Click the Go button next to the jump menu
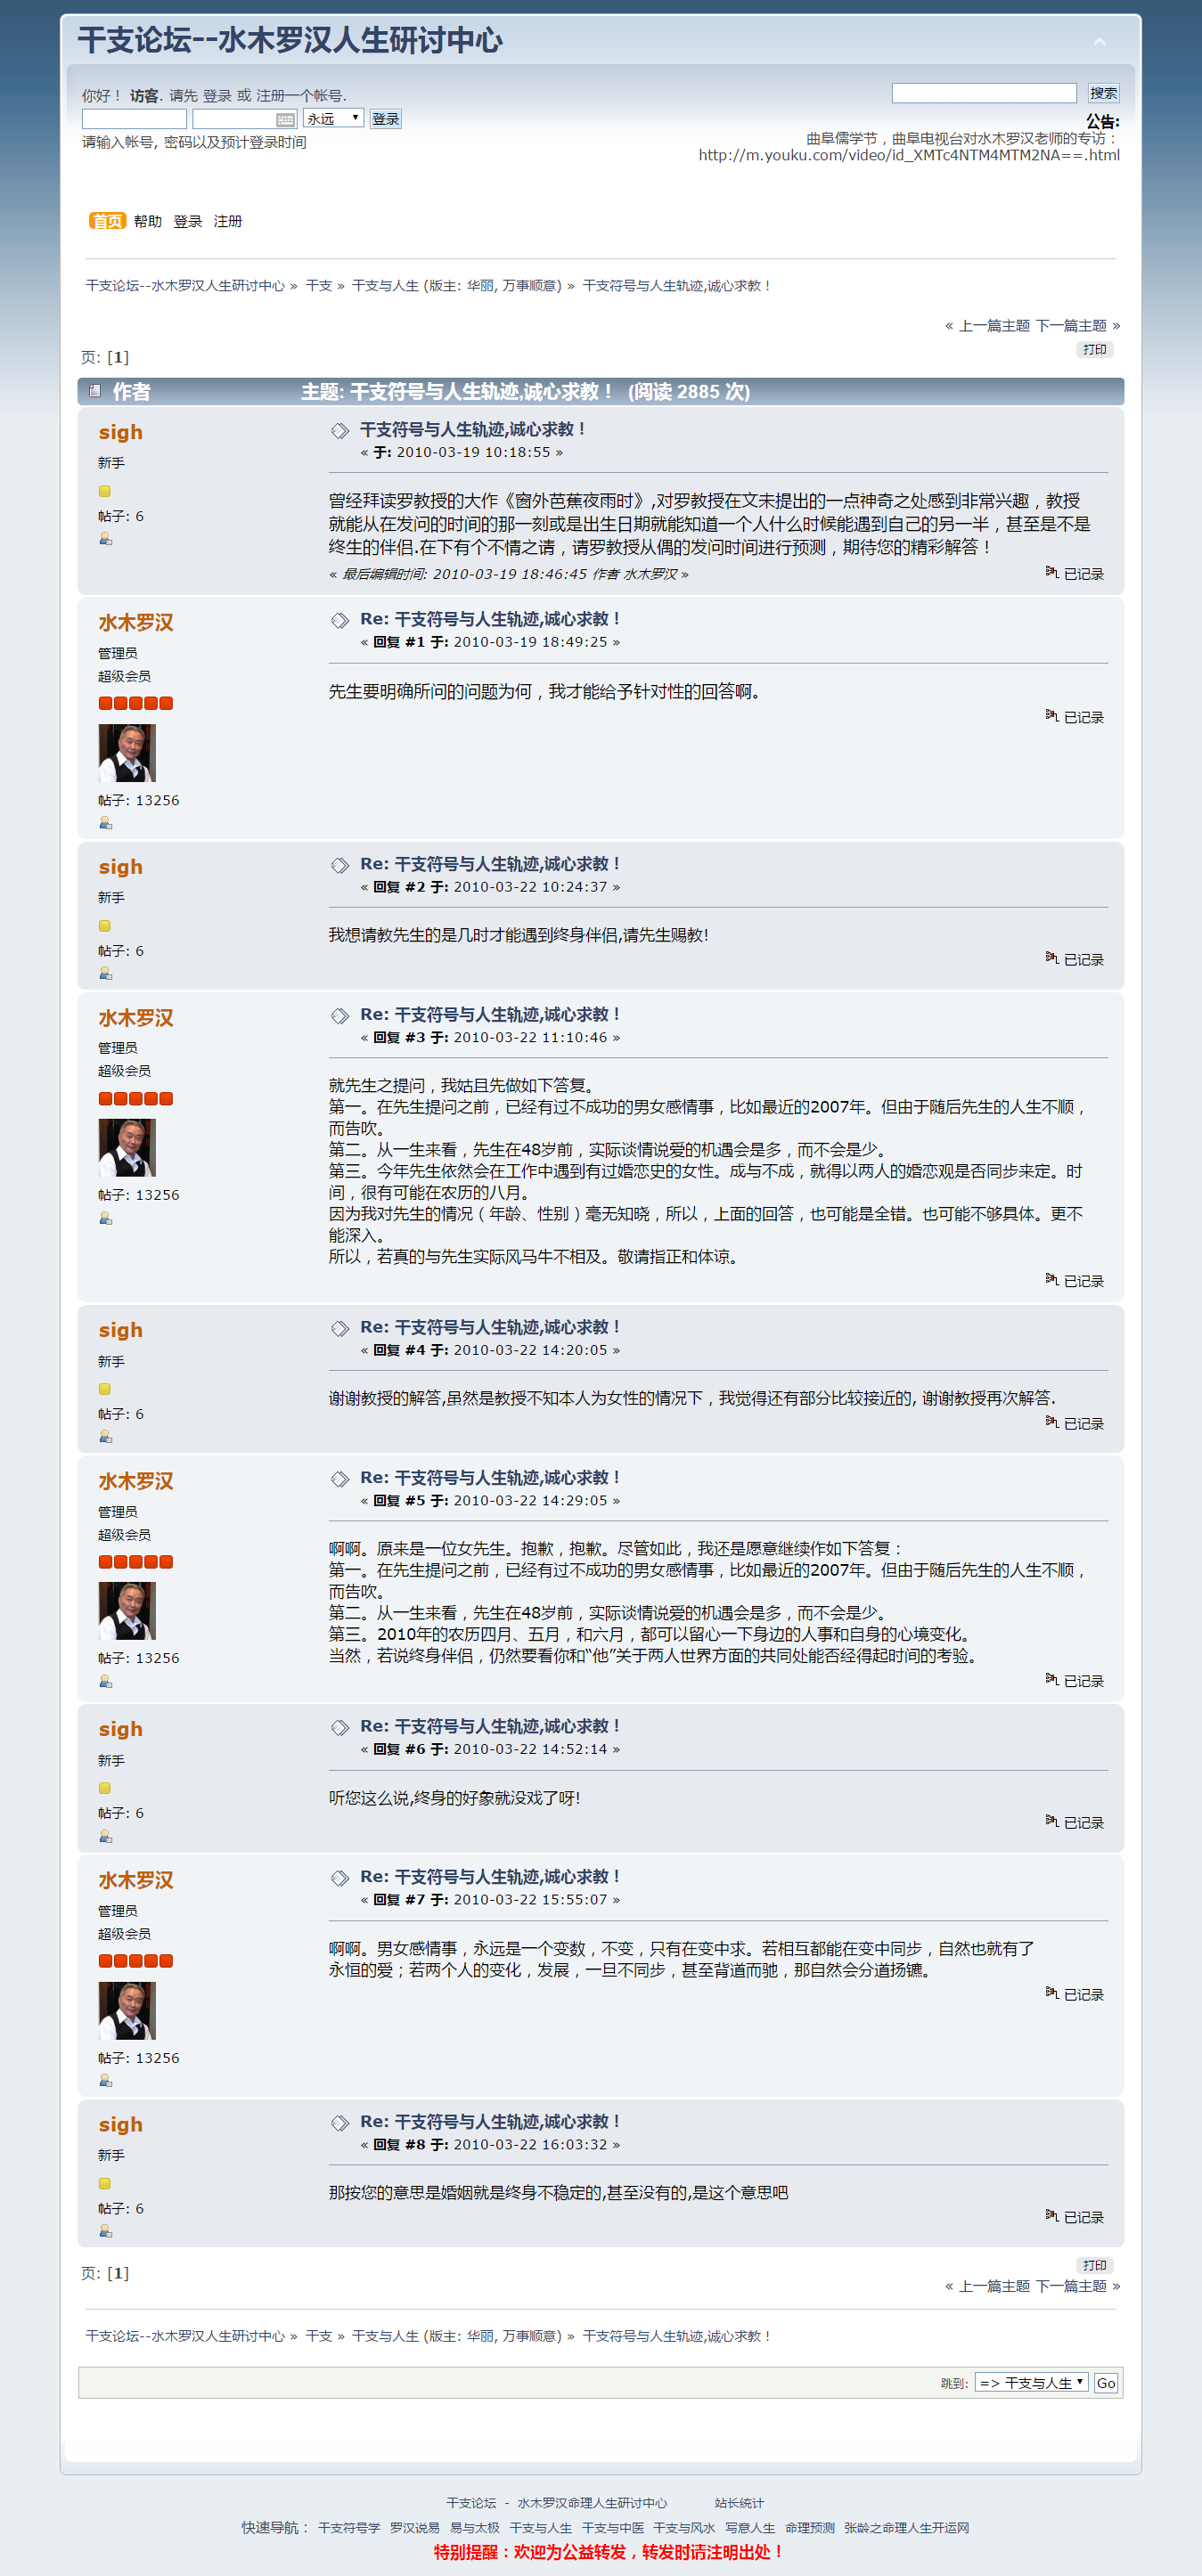This screenshot has height=2576, width=1202. pos(1106,2382)
